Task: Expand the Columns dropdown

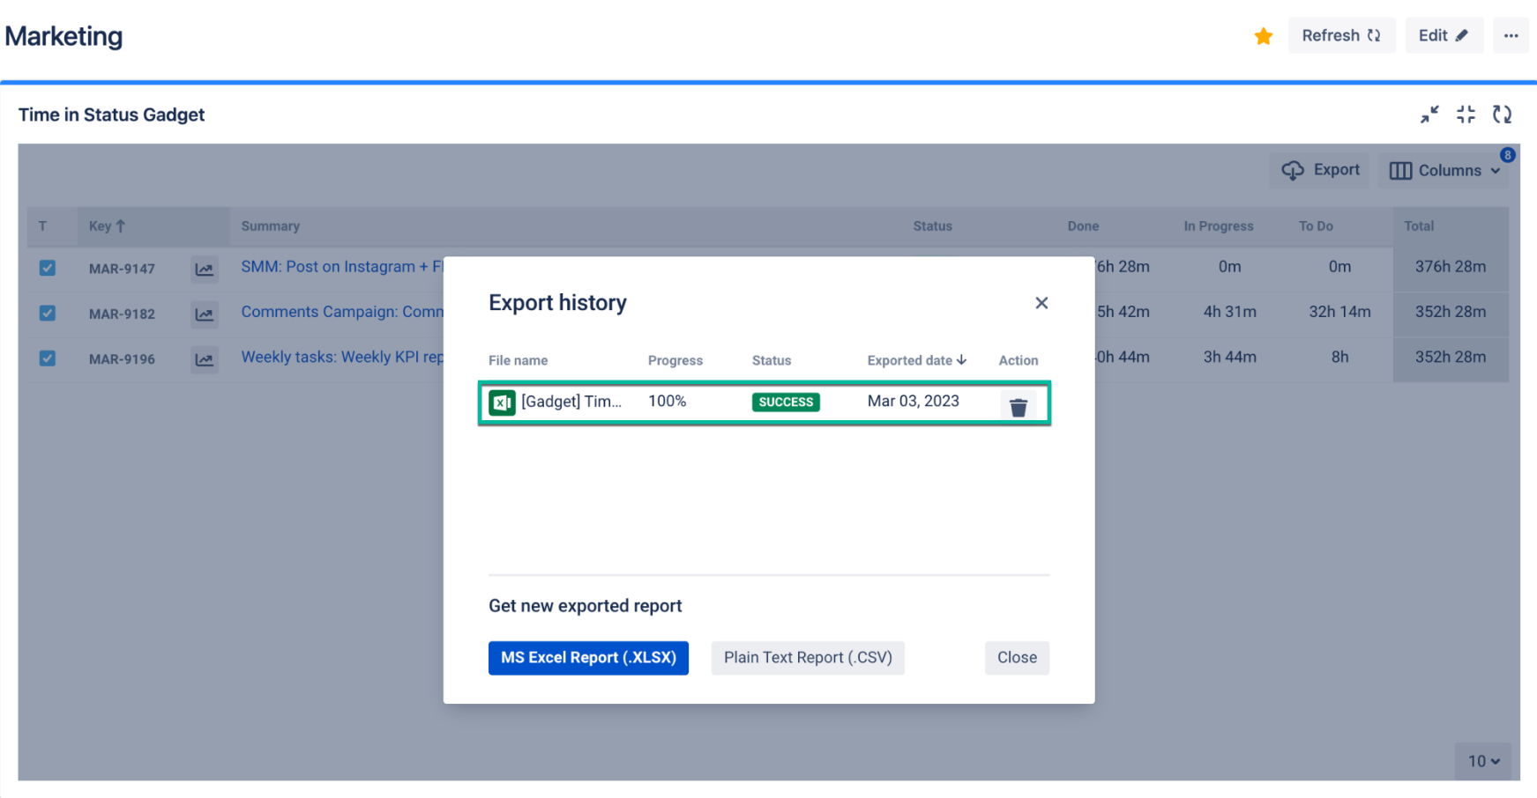Action: click(1444, 171)
